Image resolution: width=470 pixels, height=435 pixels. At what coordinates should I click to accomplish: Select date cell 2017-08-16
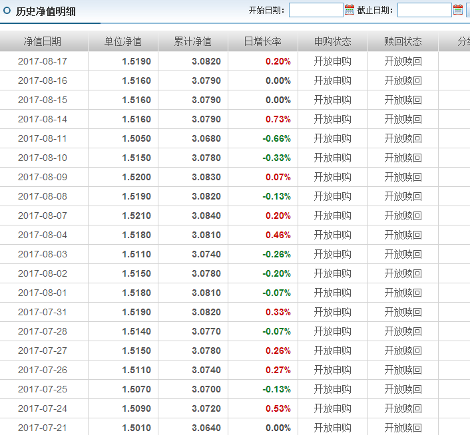tap(43, 80)
